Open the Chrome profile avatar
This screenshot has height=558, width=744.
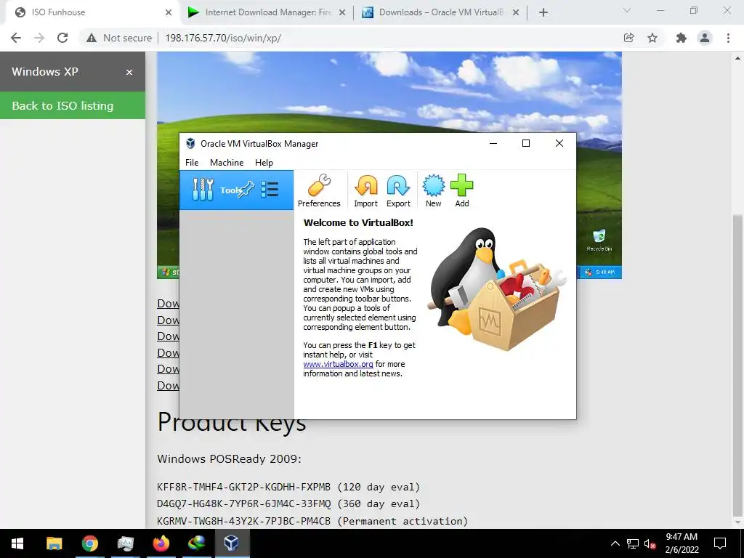(705, 38)
